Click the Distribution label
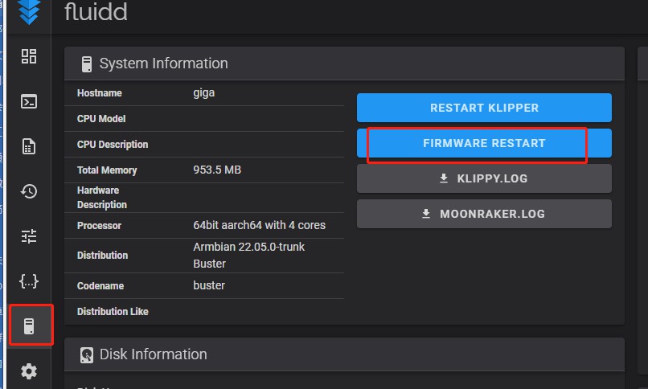The height and width of the screenshot is (389, 648). pos(102,256)
